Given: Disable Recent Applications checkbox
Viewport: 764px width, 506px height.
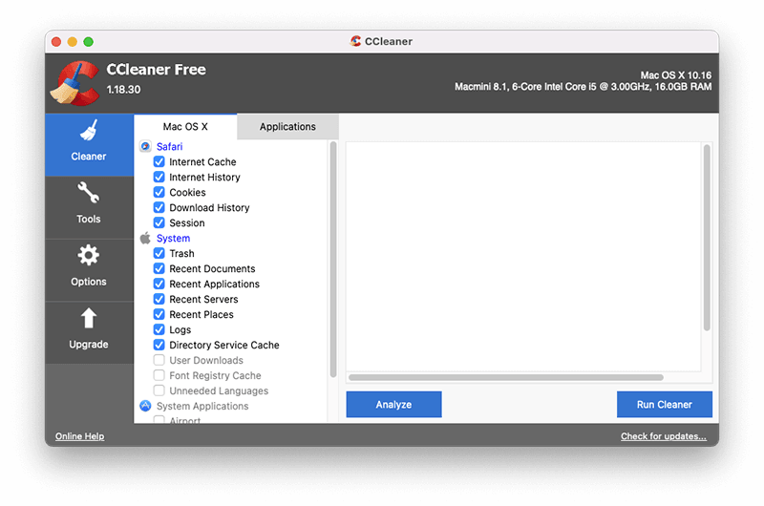Looking at the screenshot, I should point(159,284).
